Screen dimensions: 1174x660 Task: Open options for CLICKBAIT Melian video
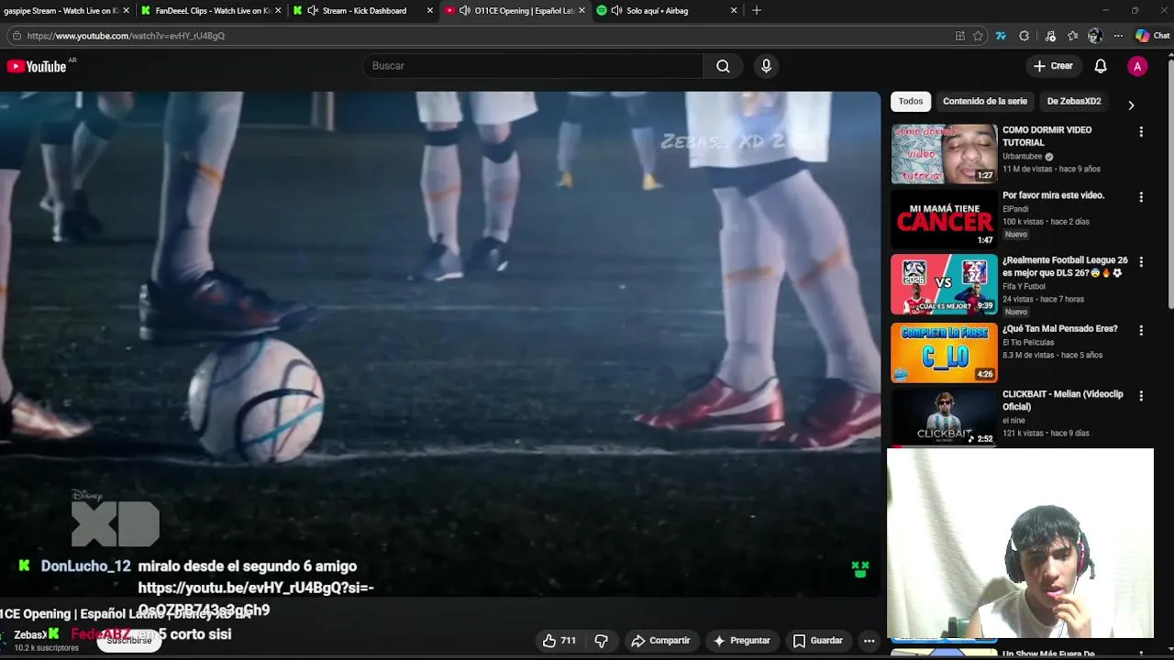1141,396
